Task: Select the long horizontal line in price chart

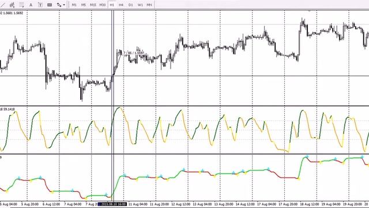Action: click(x=184, y=76)
